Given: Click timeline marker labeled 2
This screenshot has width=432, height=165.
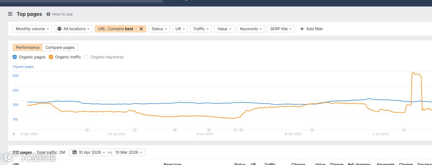Looking at the screenshot, I should tap(135, 130).
